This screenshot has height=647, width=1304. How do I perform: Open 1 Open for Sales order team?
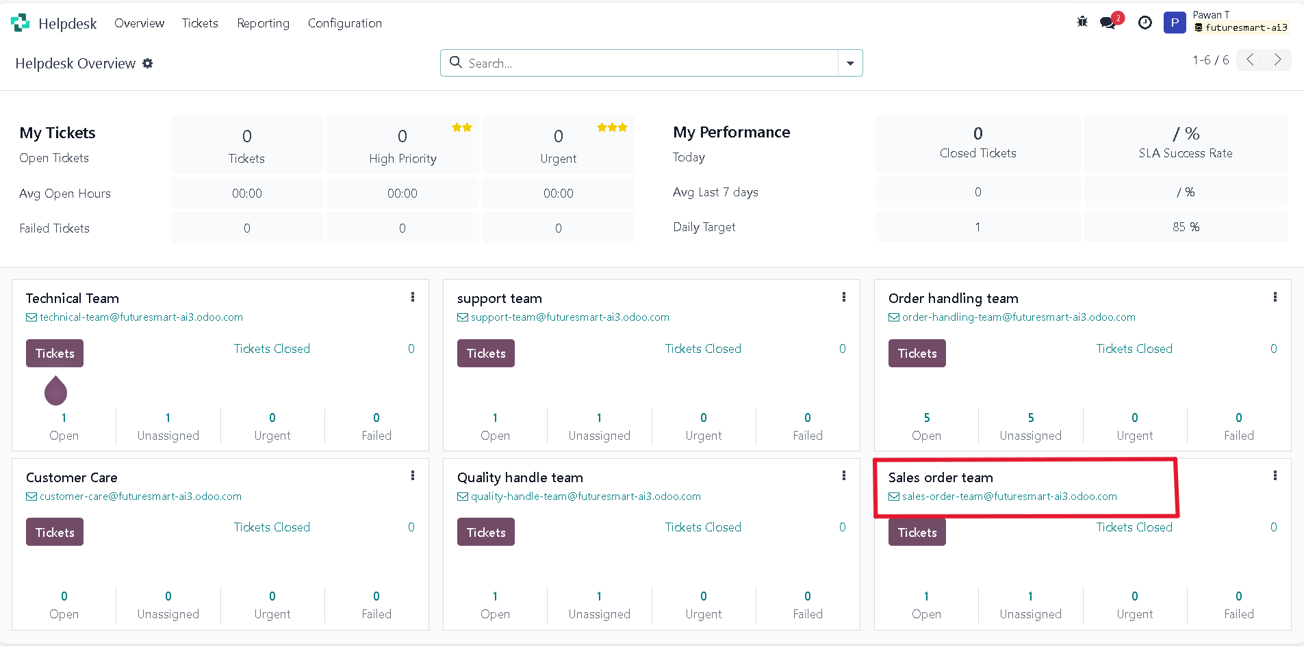pos(926,605)
